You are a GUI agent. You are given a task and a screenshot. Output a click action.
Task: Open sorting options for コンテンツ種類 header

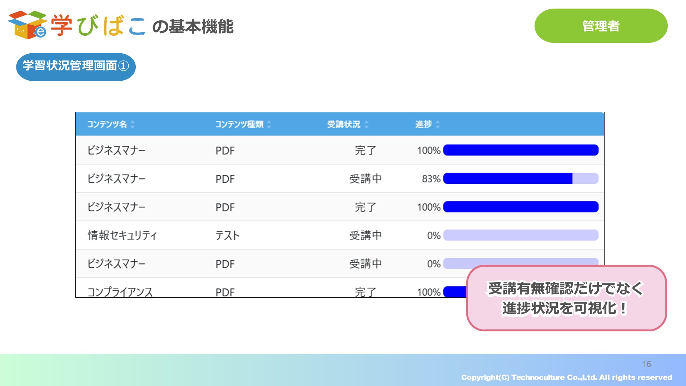coord(269,125)
